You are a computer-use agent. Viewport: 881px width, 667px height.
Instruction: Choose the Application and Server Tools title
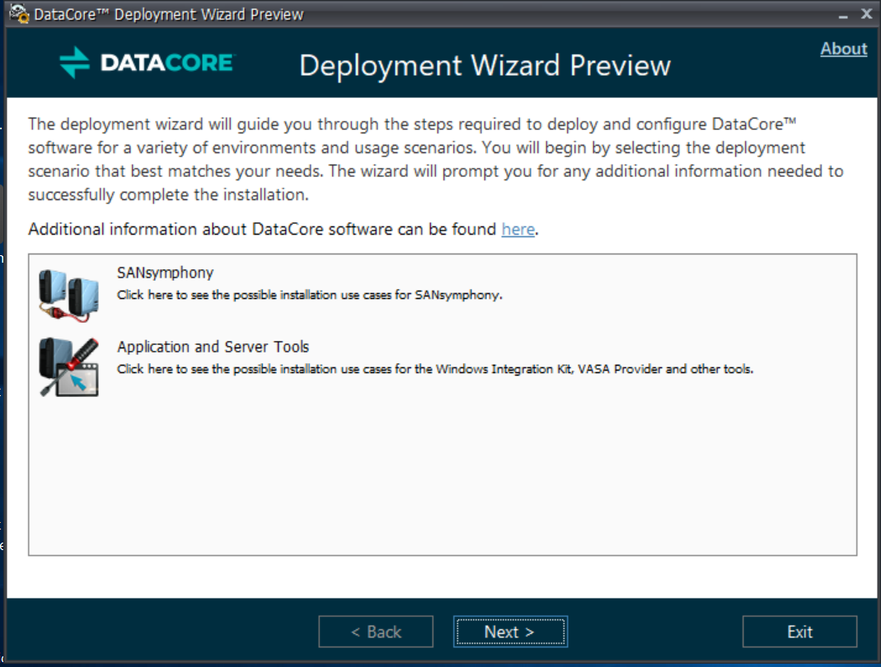213,347
